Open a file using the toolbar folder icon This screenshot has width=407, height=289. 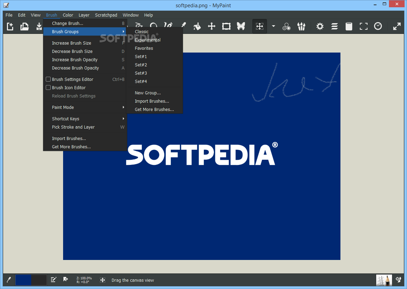[24, 26]
